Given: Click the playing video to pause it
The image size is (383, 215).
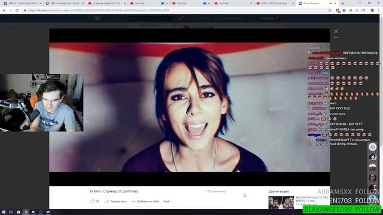Looking at the screenshot, I should click(190, 107).
